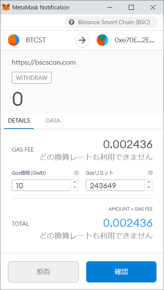Show info tooltip for Gas価格 (GWEI)
The image size is (164, 290).
(76, 173)
